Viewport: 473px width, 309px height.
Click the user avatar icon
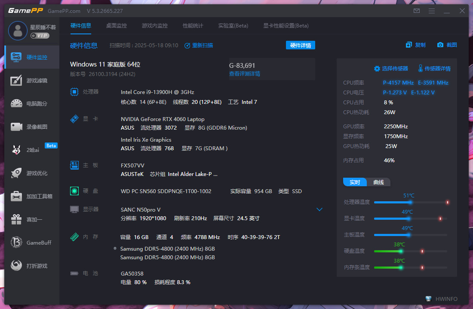click(x=18, y=31)
